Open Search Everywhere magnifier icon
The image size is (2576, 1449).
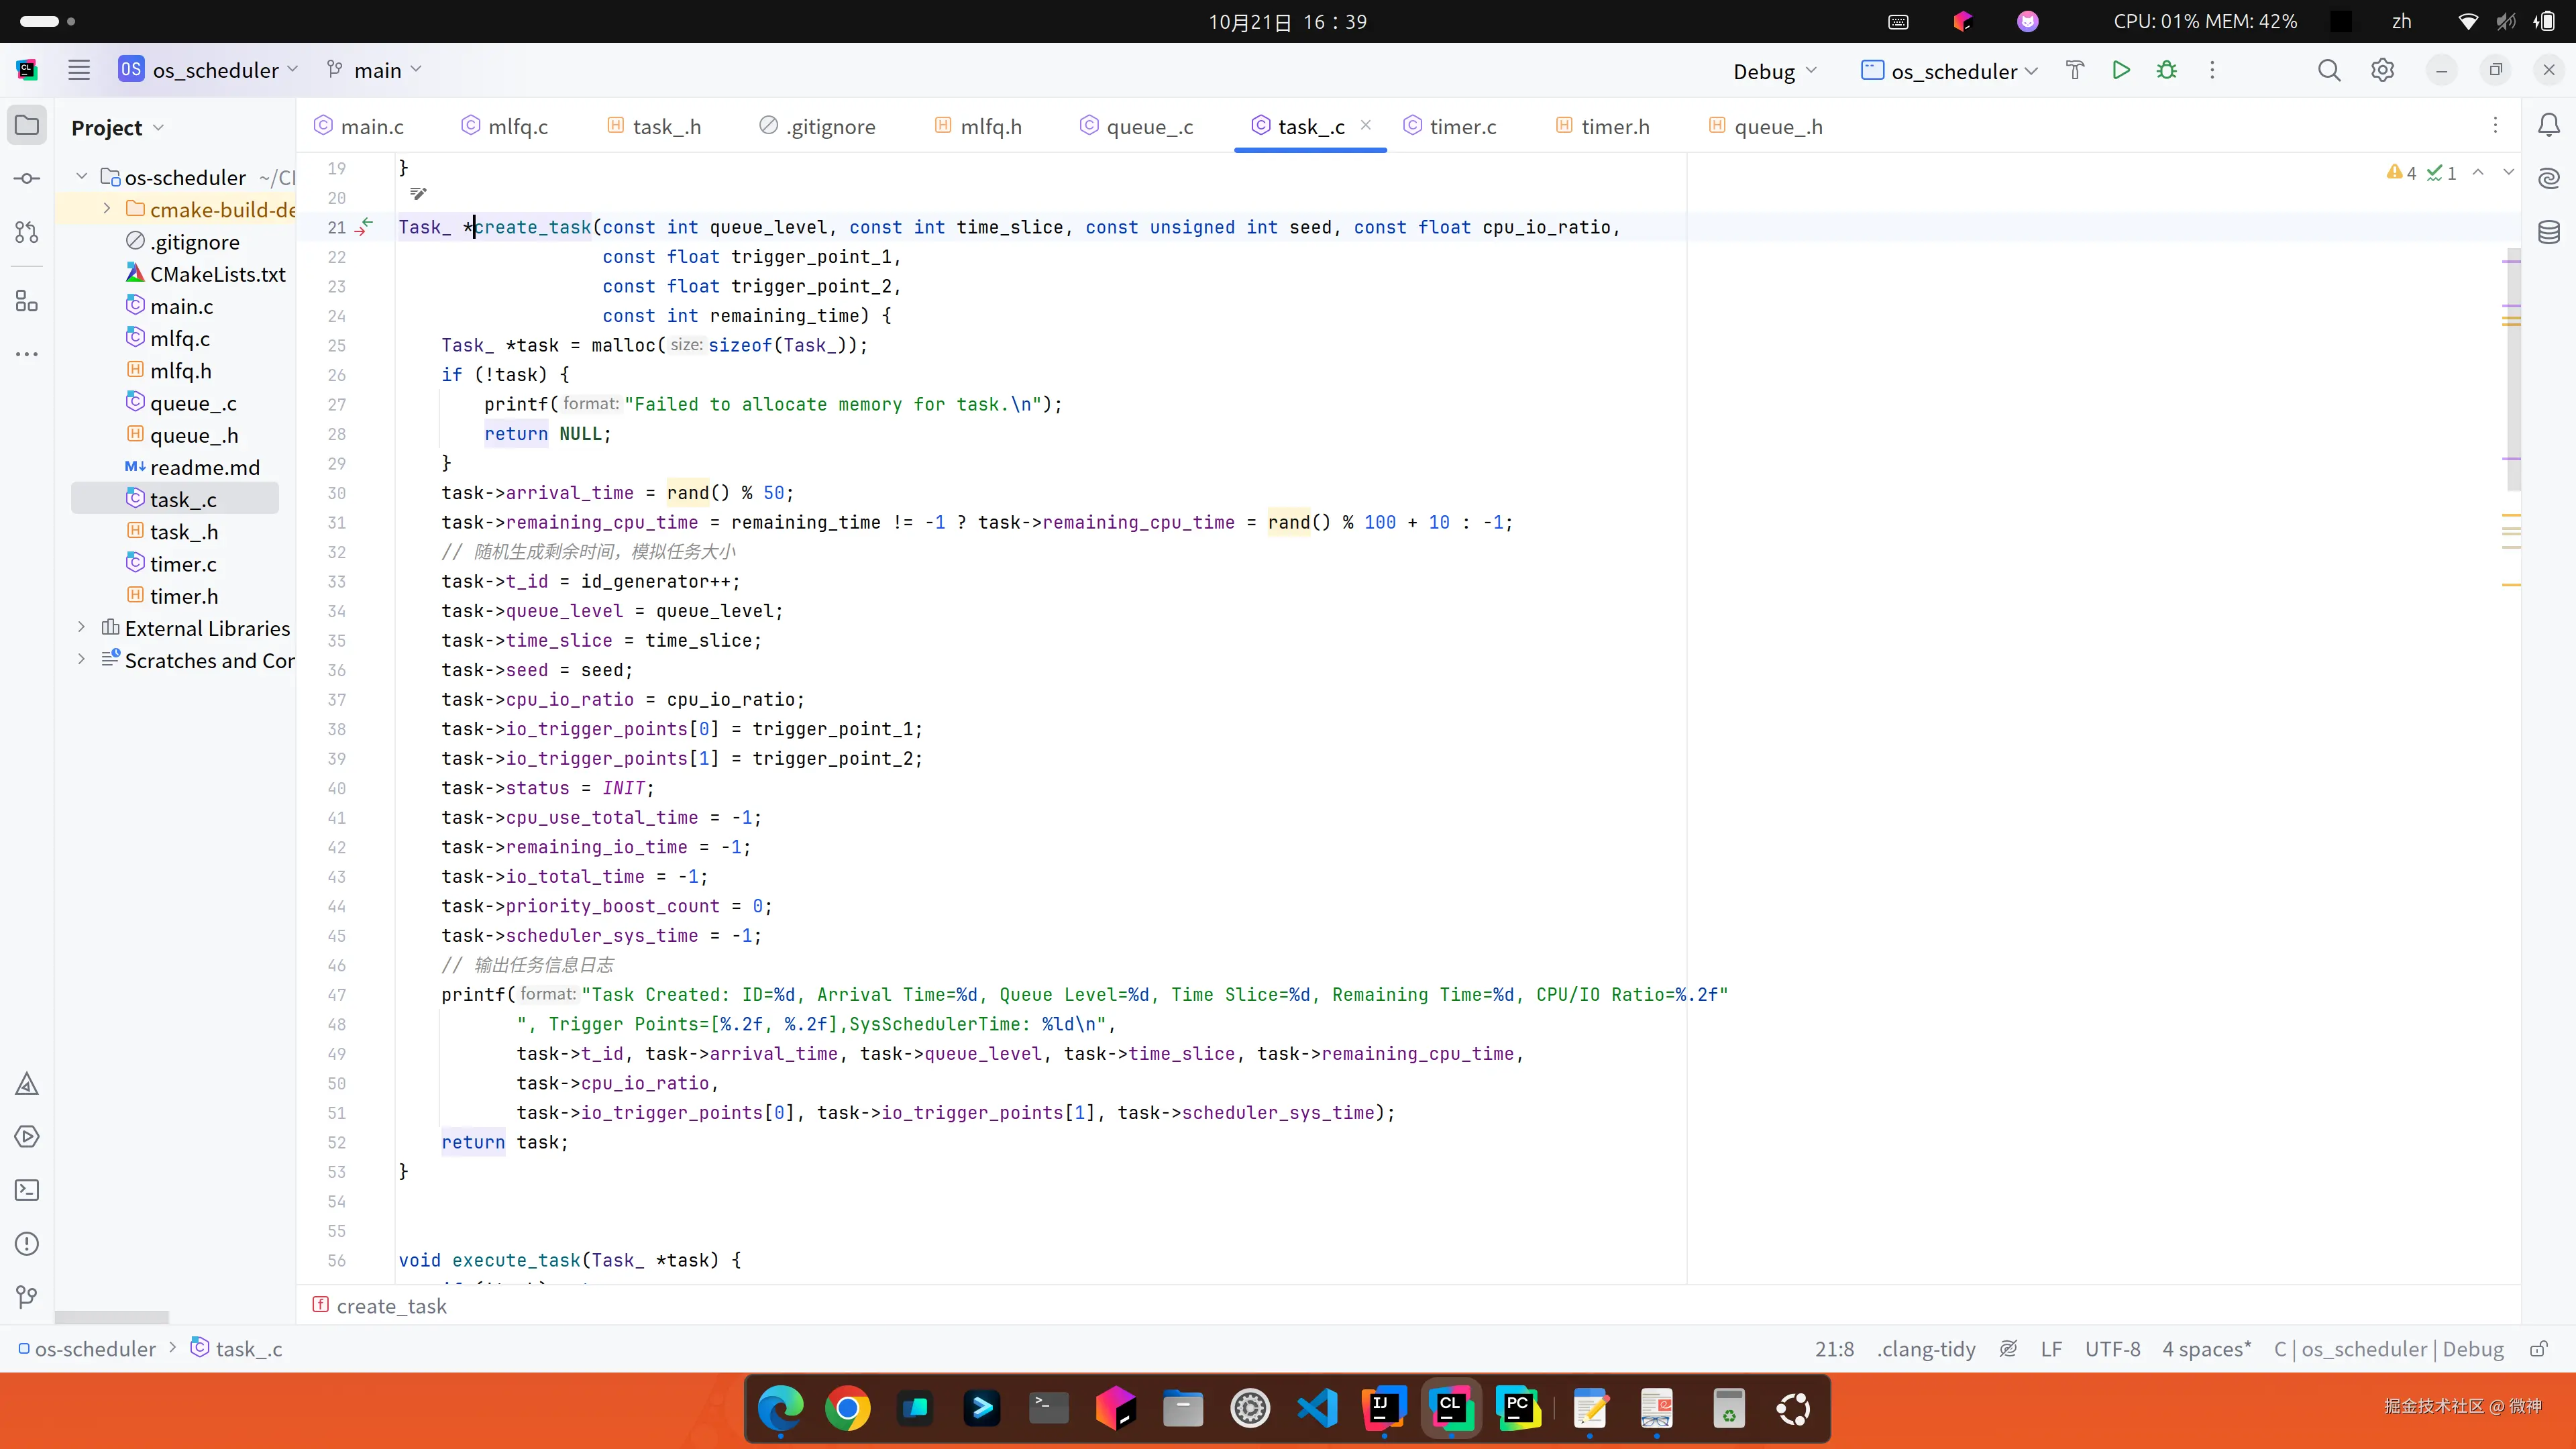pos(2329,70)
